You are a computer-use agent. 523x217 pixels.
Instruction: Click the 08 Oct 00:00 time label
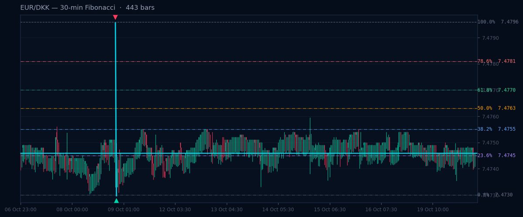[x=72, y=210]
